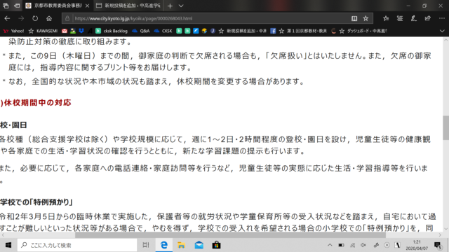Click the vertical scrollbar thumb
The image size is (449, 252).
(446, 127)
